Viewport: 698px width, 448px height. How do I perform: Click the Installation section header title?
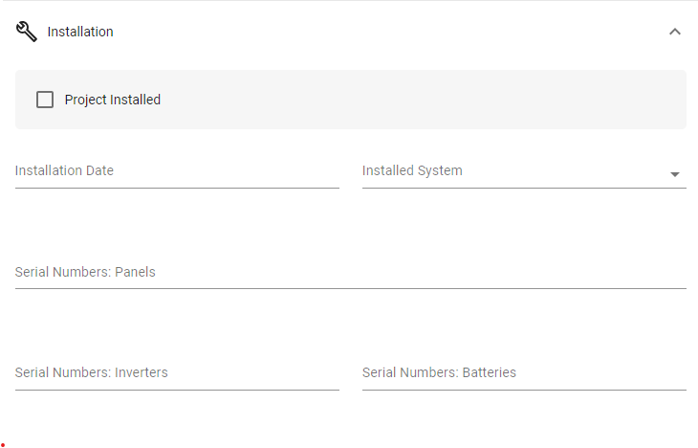[x=80, y=32]
